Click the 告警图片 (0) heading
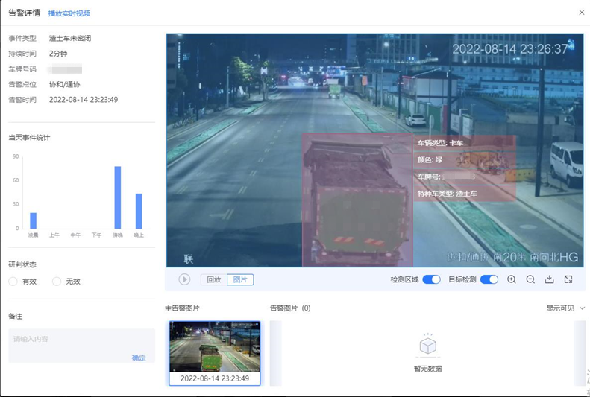This screenshot has width=590, height=397. click(x=290, y=308)
